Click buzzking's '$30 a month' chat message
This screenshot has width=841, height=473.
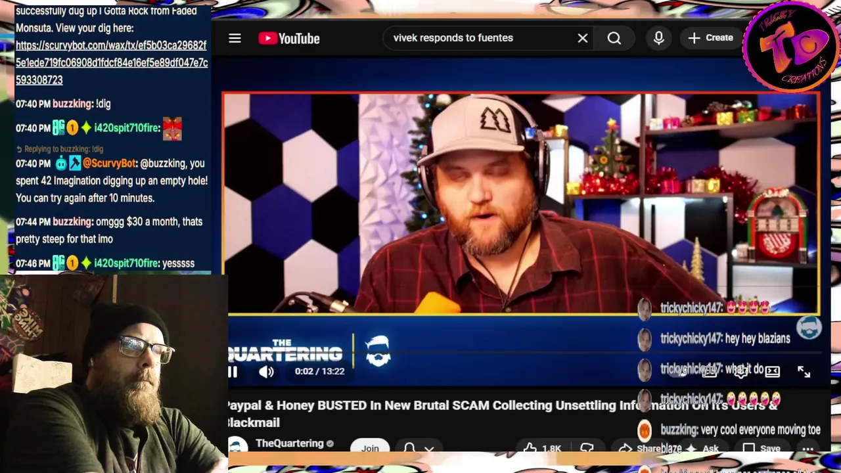[x=109, y=231]
